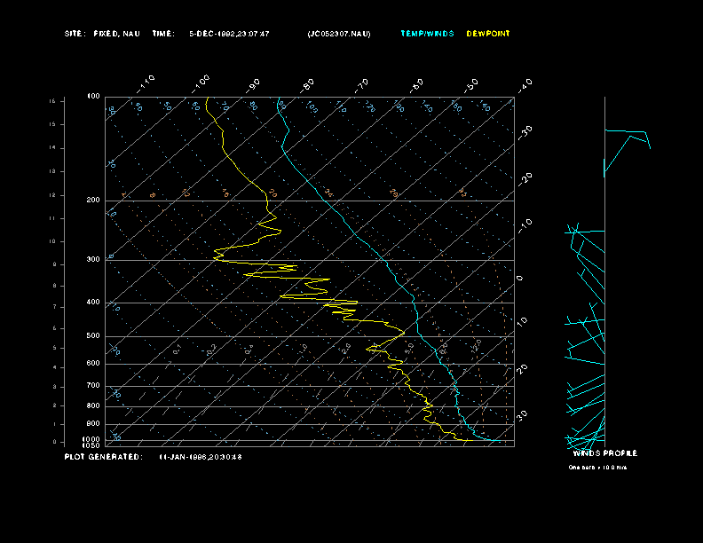Click the -90 temperature axis label
The image size is (703, 543).
[x=254, y=85]
